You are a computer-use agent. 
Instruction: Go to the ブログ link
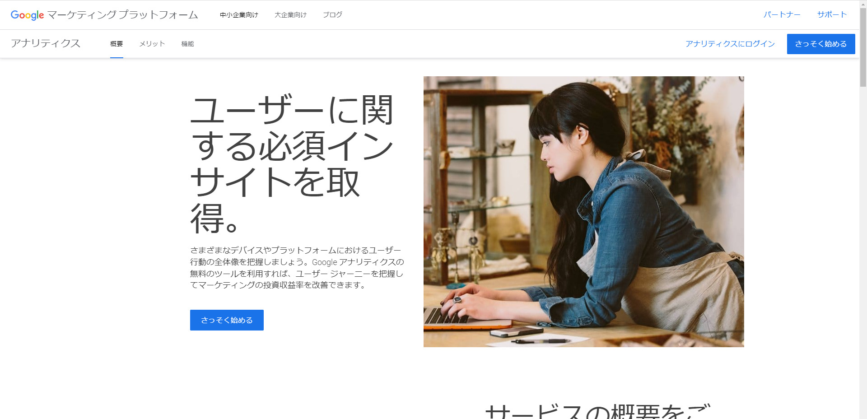(332, 15)
